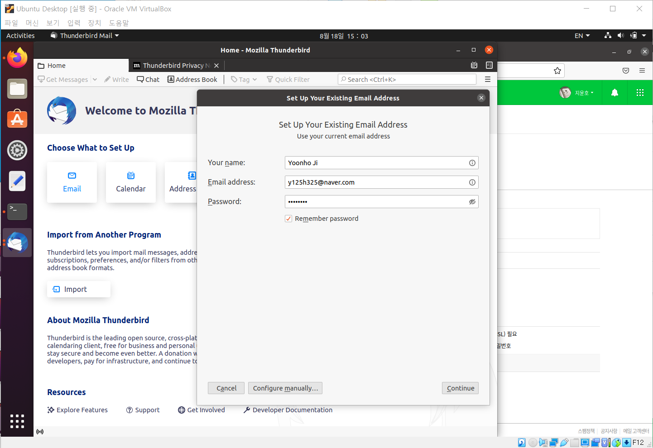
Task: Open the Developer Documentation link
Action: (288, 410)
